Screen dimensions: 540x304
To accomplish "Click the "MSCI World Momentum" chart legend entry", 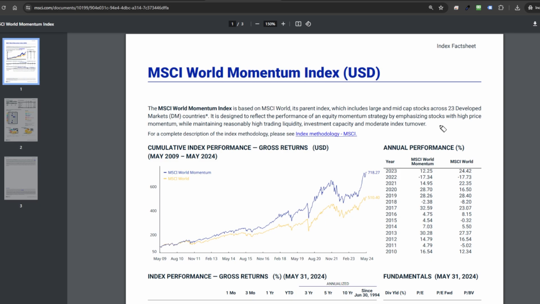I will click(187, 173).
